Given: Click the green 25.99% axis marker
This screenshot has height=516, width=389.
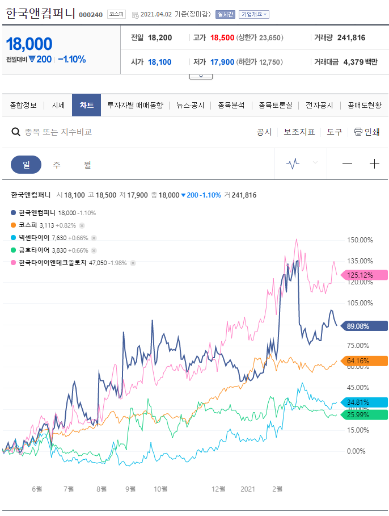Looking at the screenshot, I should tap(365, 415).
